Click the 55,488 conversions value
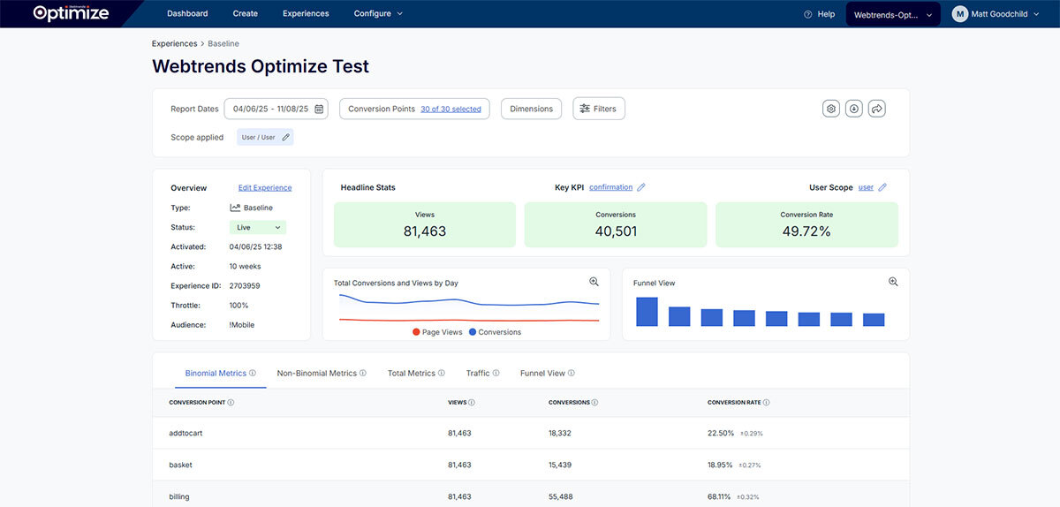This screenshot has width=1060, height=507. point(560,496)
